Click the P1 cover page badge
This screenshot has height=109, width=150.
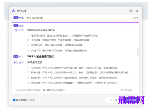[x=16, y=18]
